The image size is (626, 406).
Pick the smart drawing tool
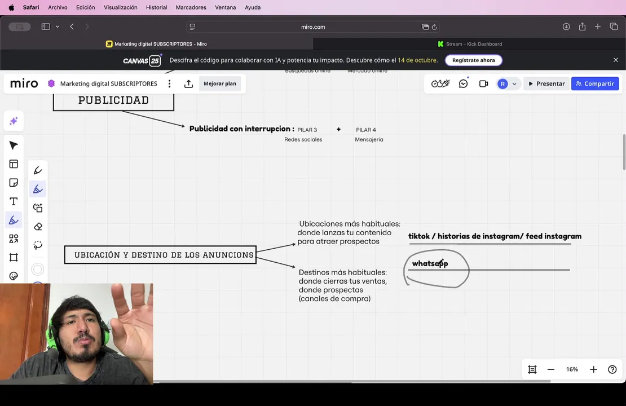pos(38,208)
